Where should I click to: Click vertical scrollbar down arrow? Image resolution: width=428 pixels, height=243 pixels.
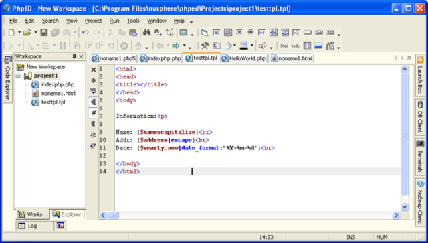(x=405, y=207)
